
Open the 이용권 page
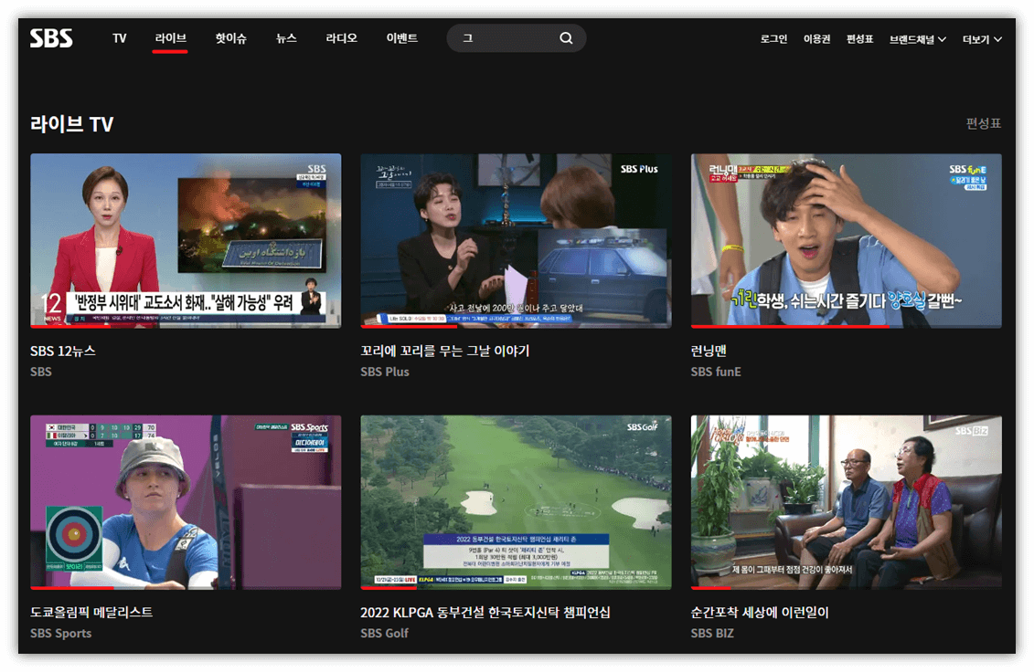click(x=816, y=39)
